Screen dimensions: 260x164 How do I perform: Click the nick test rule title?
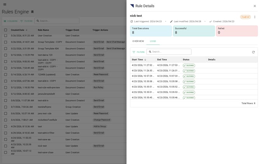pyautogui.click(x=136, y=16)
